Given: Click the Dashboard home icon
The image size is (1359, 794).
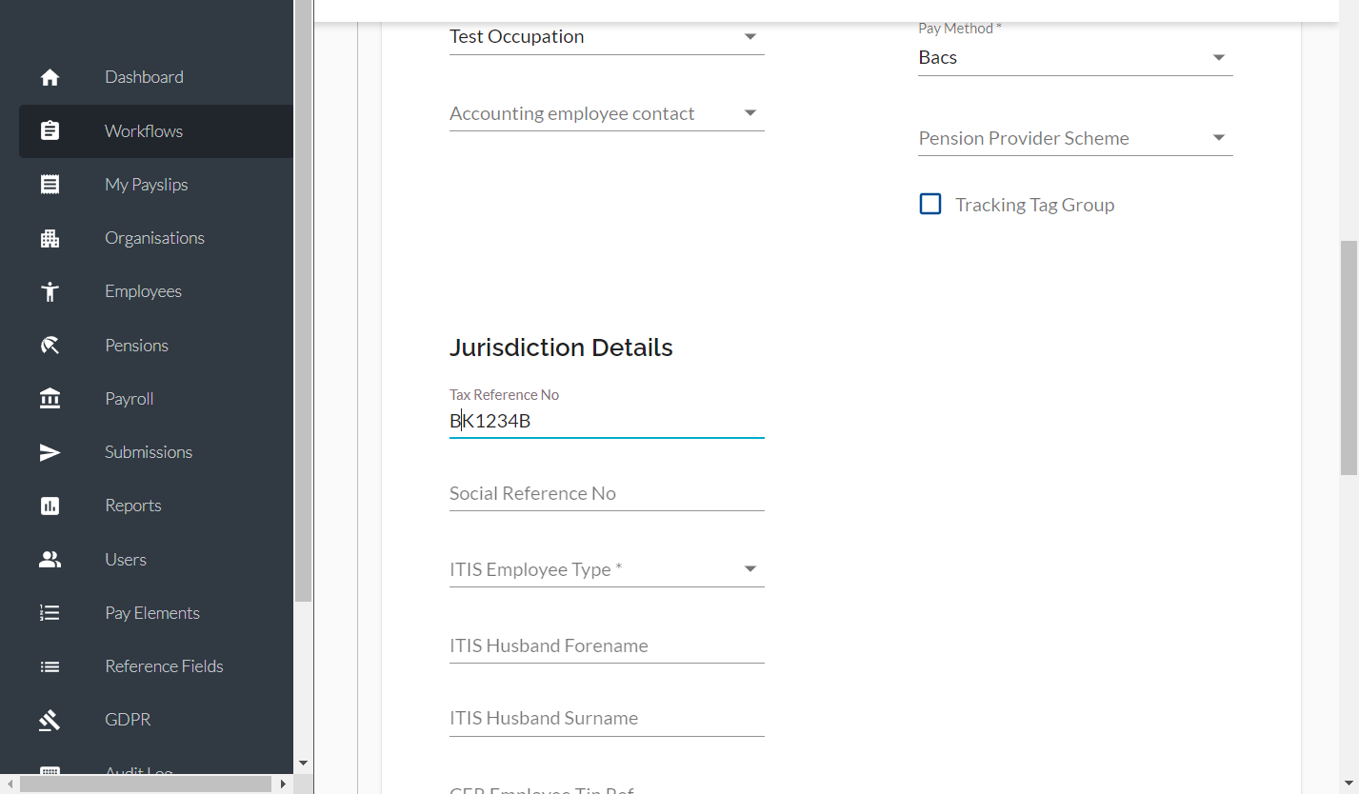Looking at the screenshot, I should [50, 78].
